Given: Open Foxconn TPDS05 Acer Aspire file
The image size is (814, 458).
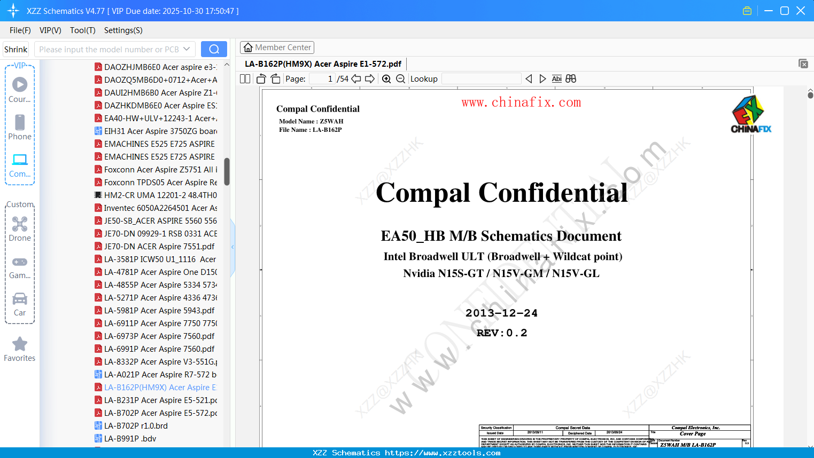Looking at the screenshot, I should (x=156, y=183).
